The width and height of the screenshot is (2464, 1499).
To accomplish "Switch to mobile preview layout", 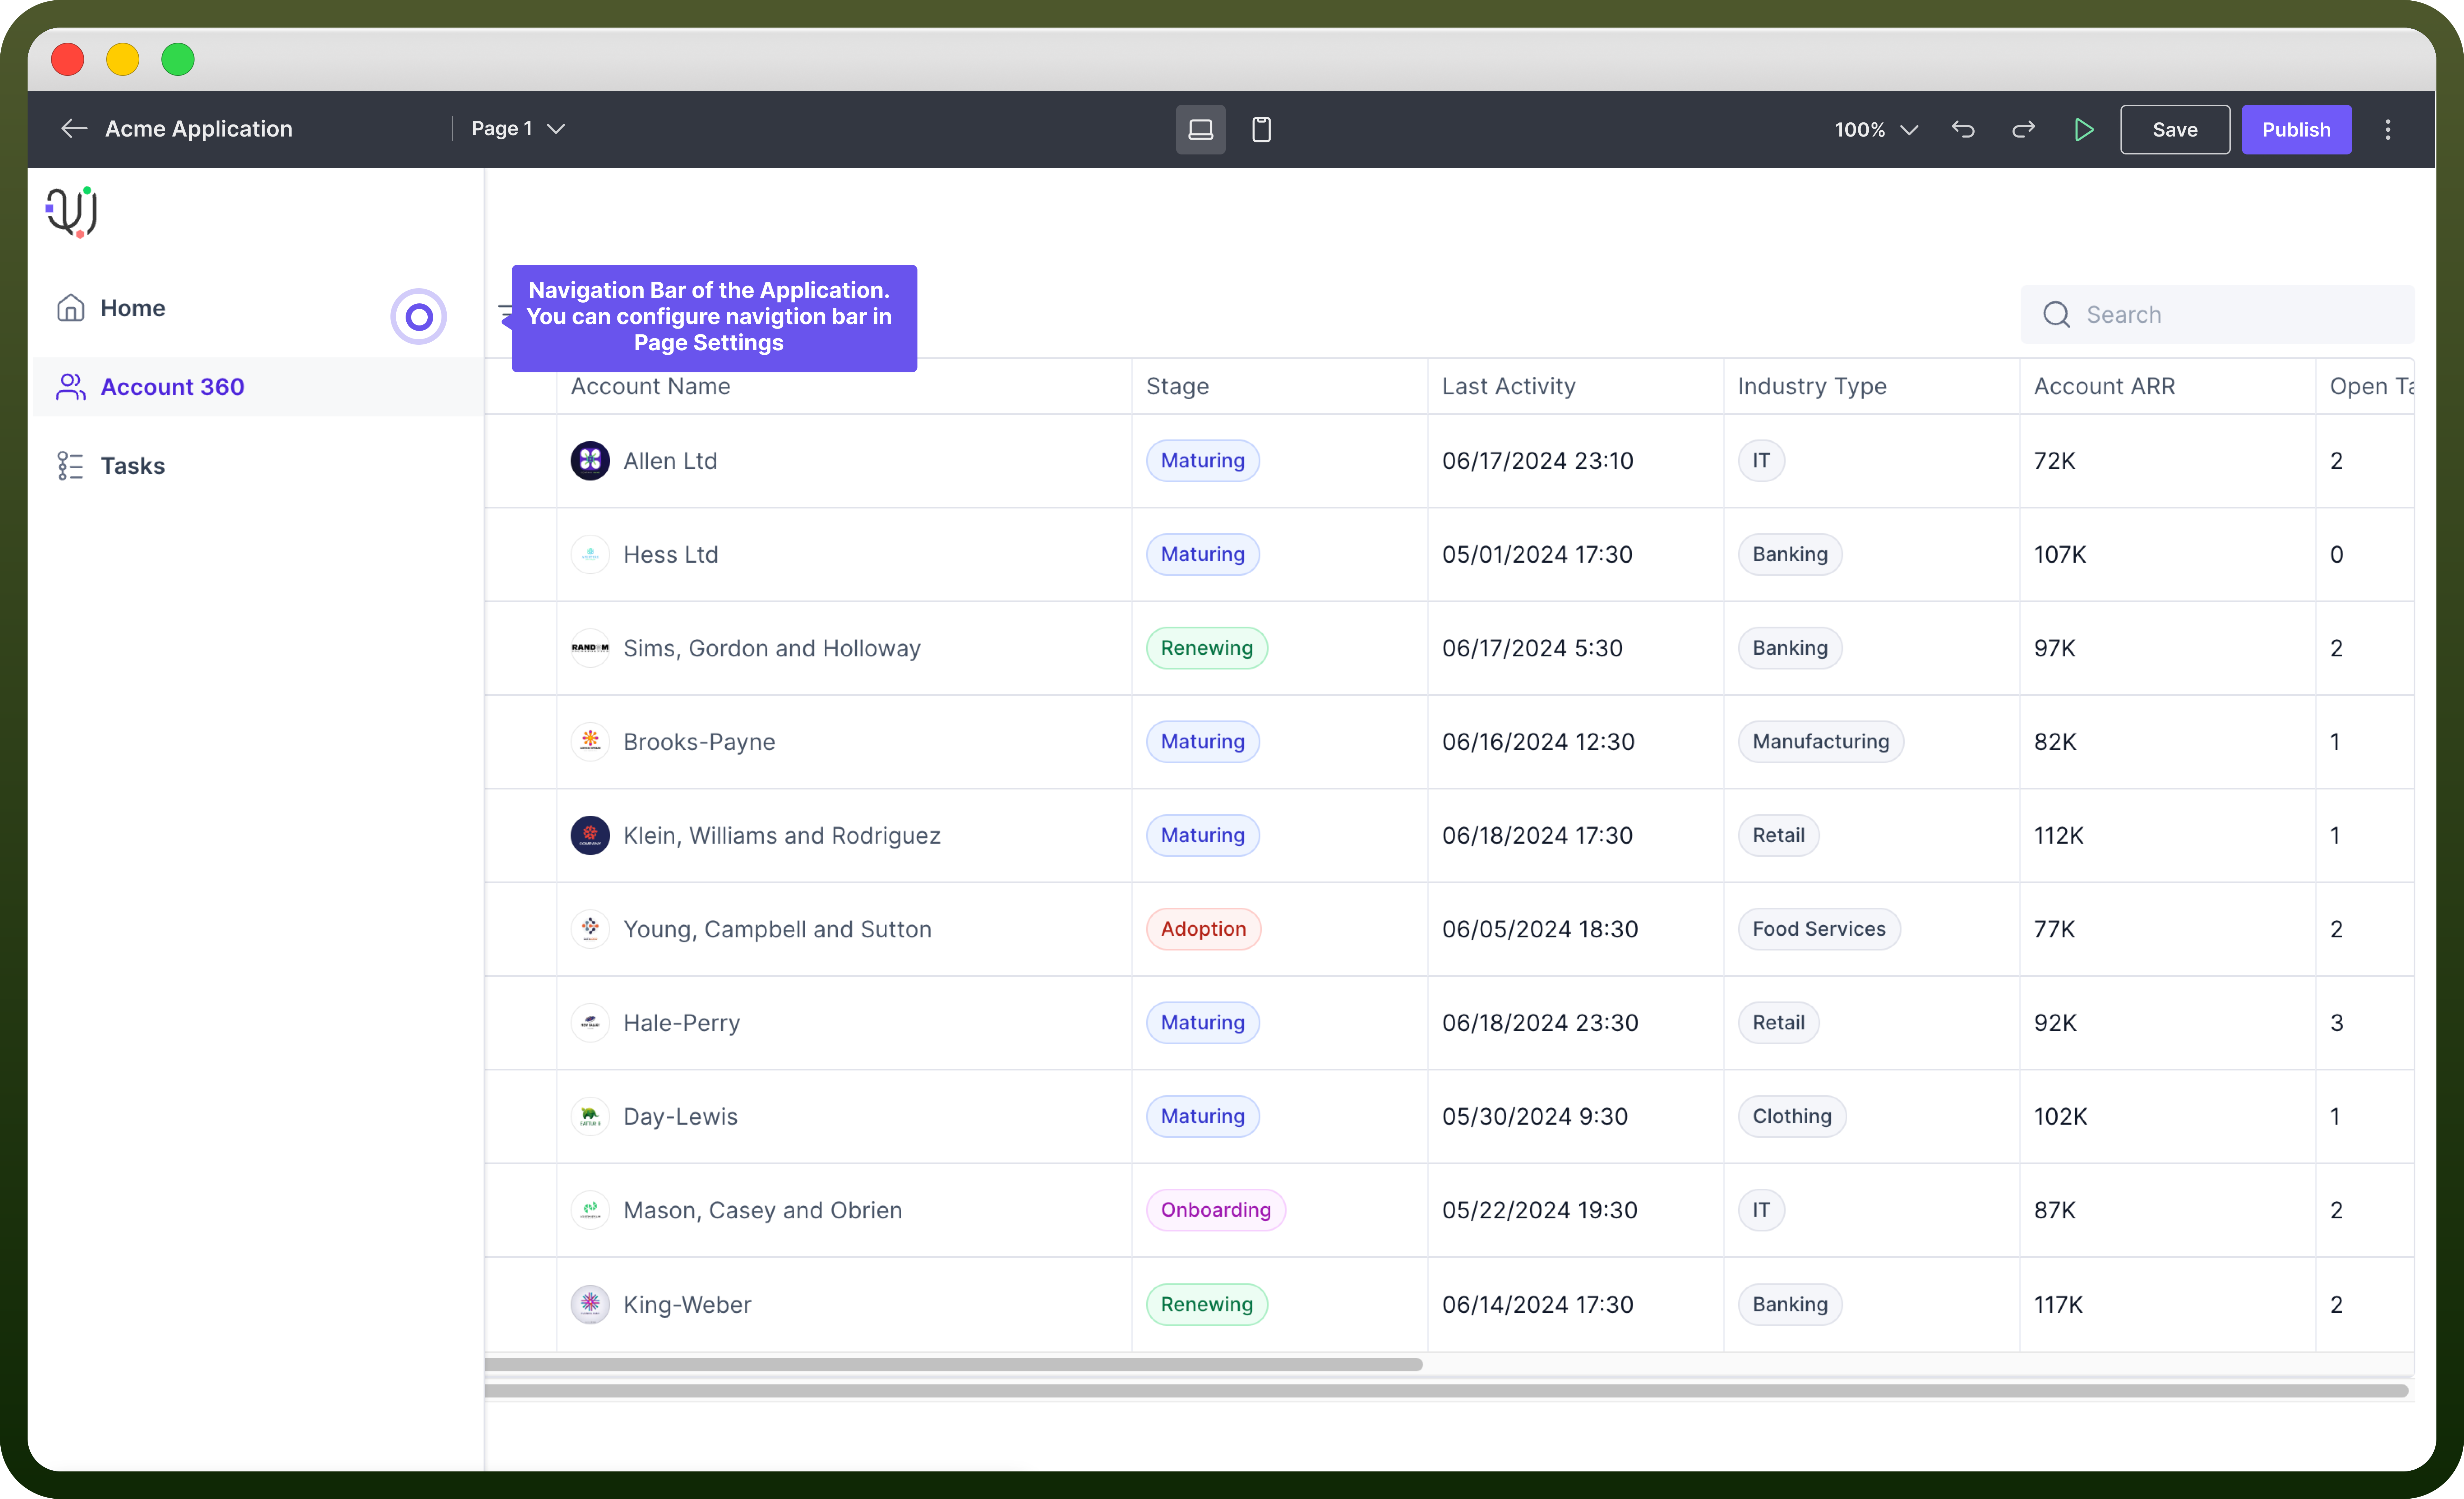I will (x=1262, y=130).
